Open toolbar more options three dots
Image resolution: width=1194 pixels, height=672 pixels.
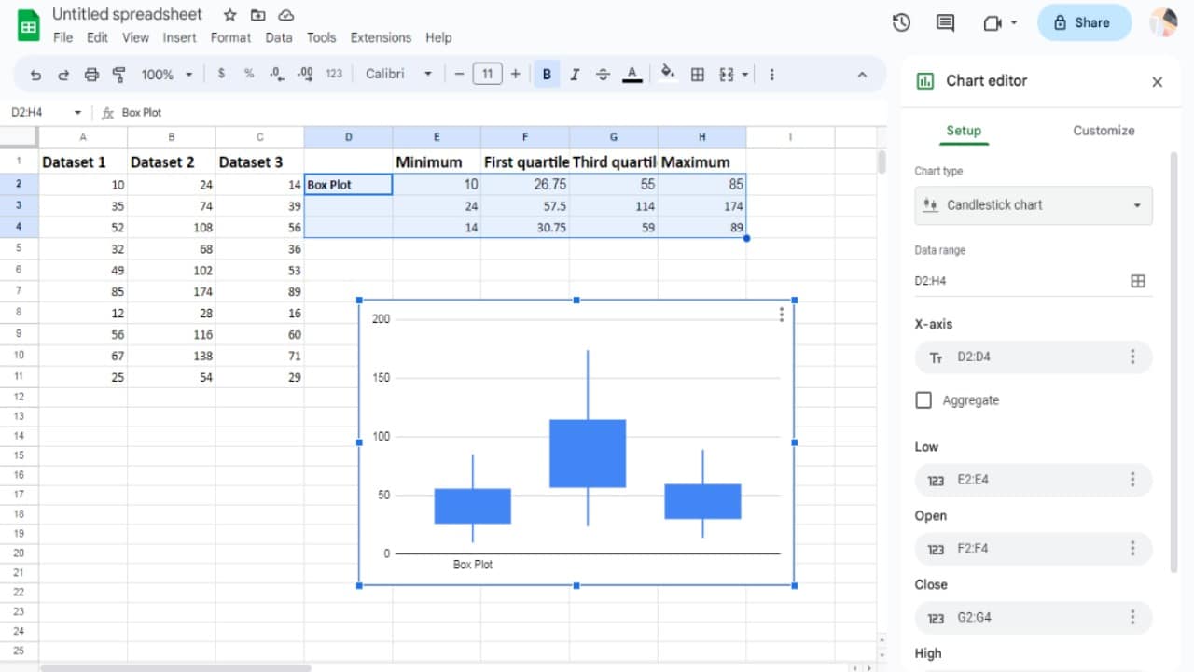point(771,75)
